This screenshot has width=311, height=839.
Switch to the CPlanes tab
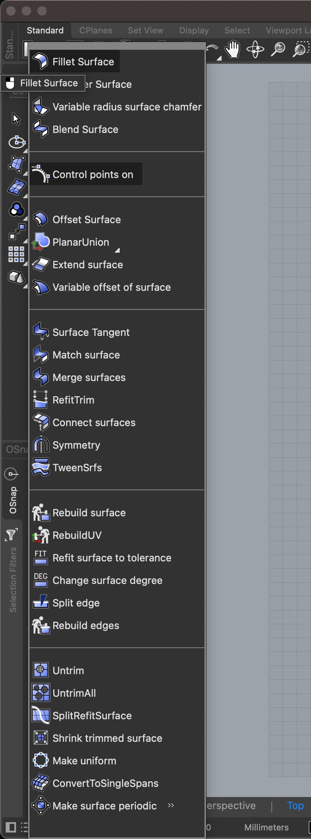tap(96, 30)
